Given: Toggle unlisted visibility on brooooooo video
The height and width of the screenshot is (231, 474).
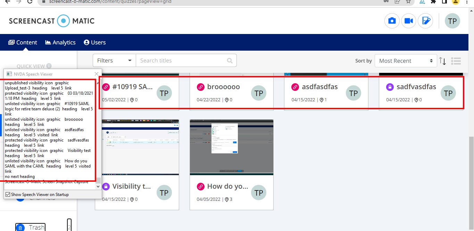Looking at the screenshot, I should coord(201,87).
